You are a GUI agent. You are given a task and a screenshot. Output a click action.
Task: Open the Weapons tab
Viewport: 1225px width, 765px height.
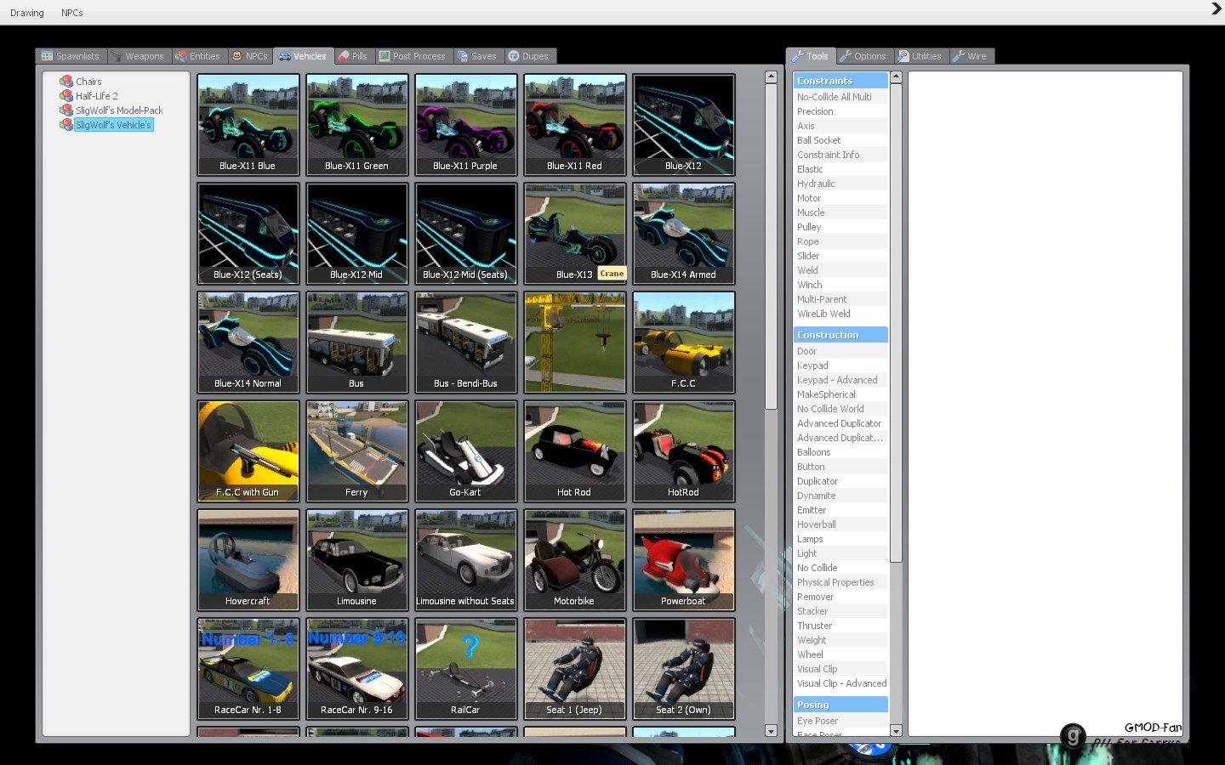[x=138, y=56]
